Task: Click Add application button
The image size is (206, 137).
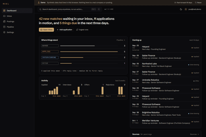Action: (64, 30)
